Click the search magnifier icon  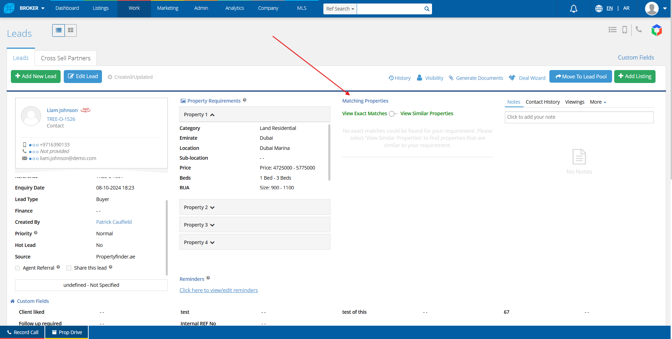click(426, 9)
